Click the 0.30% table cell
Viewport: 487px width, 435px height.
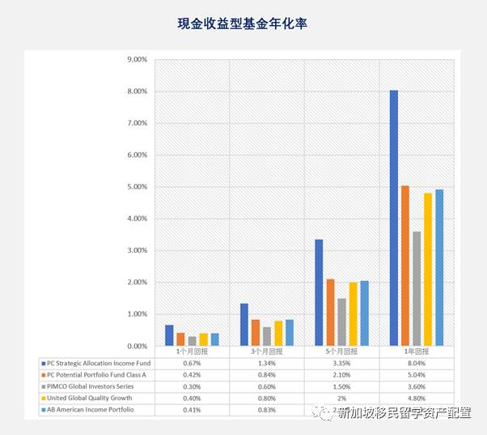192,387
